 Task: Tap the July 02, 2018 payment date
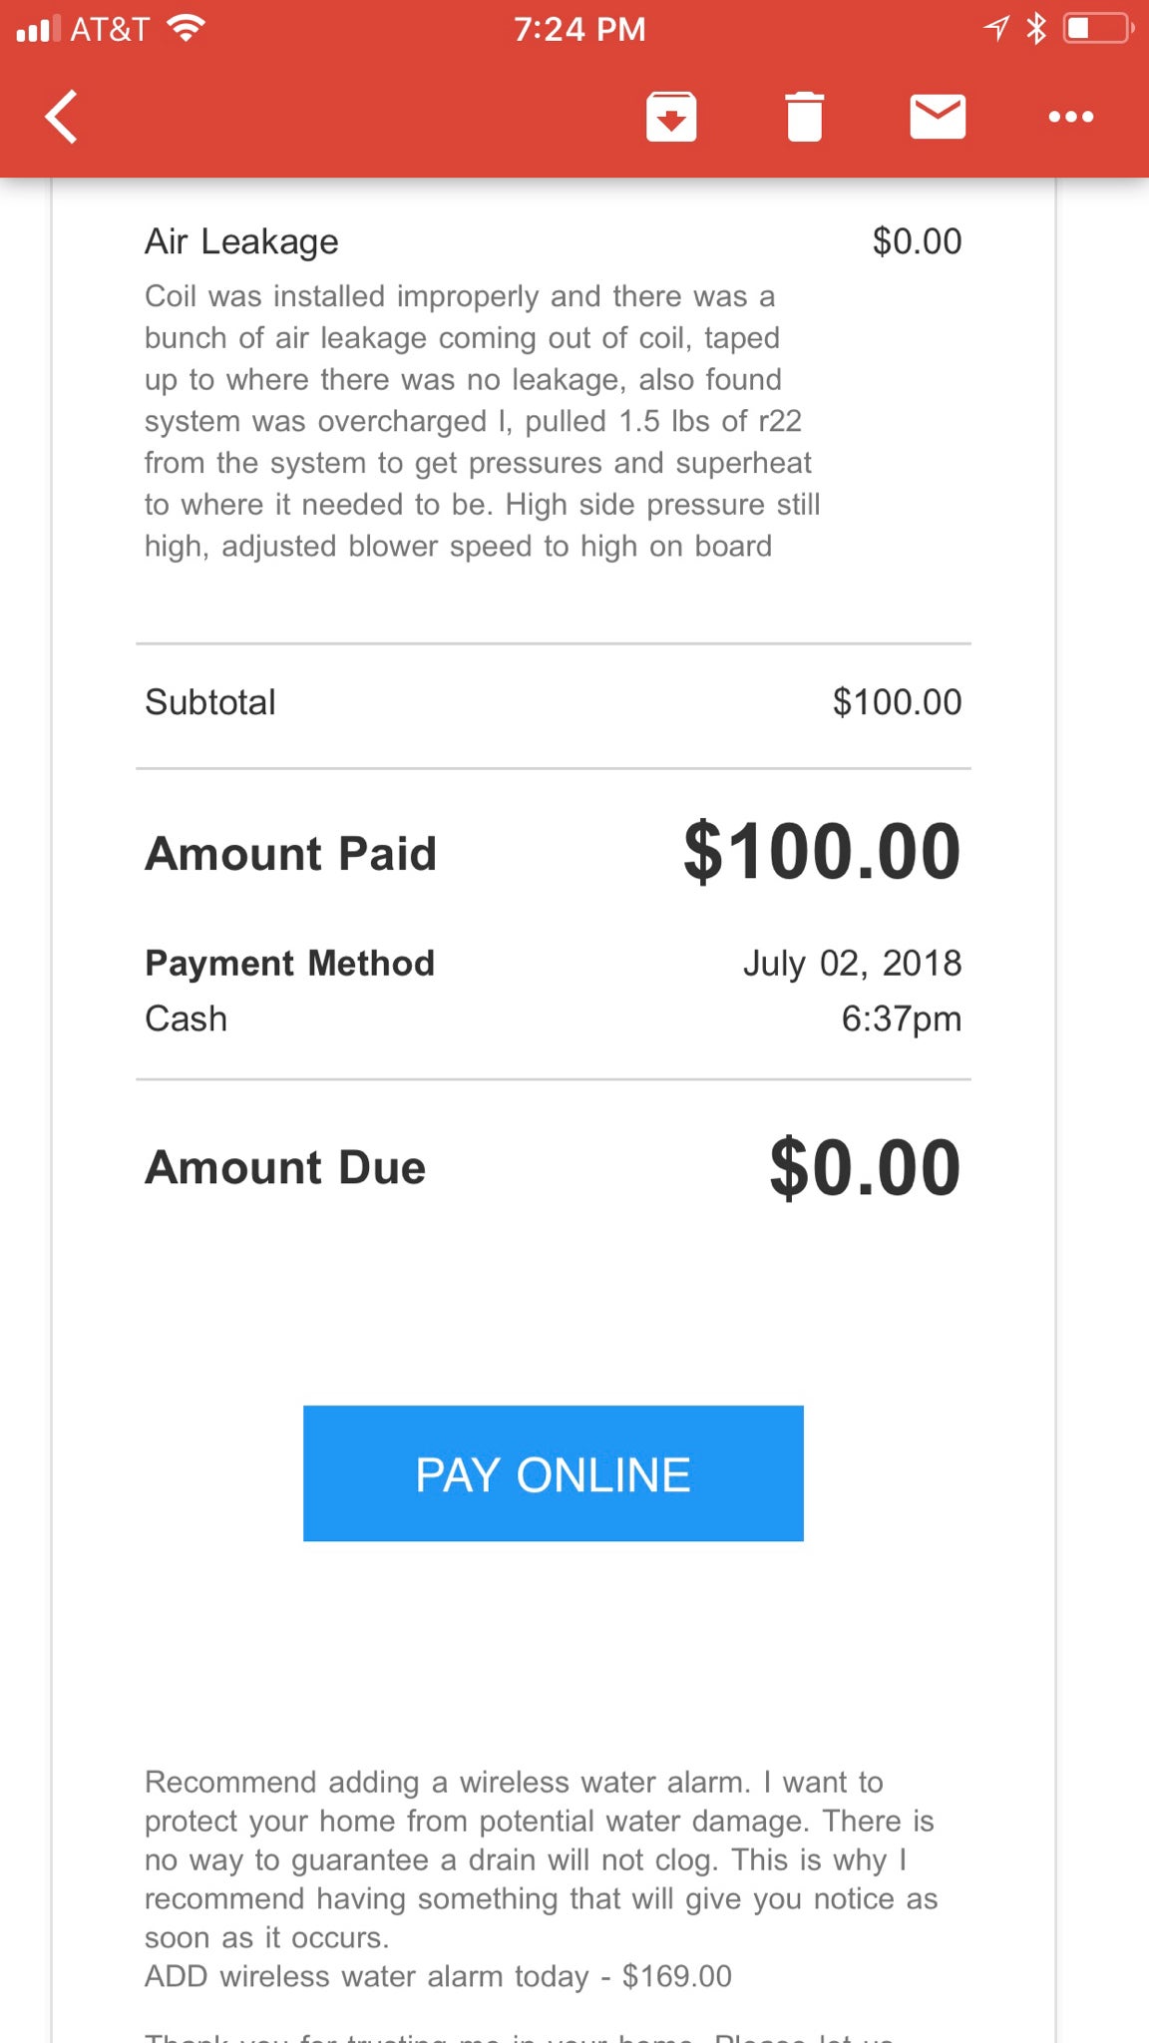click(852, 964)
